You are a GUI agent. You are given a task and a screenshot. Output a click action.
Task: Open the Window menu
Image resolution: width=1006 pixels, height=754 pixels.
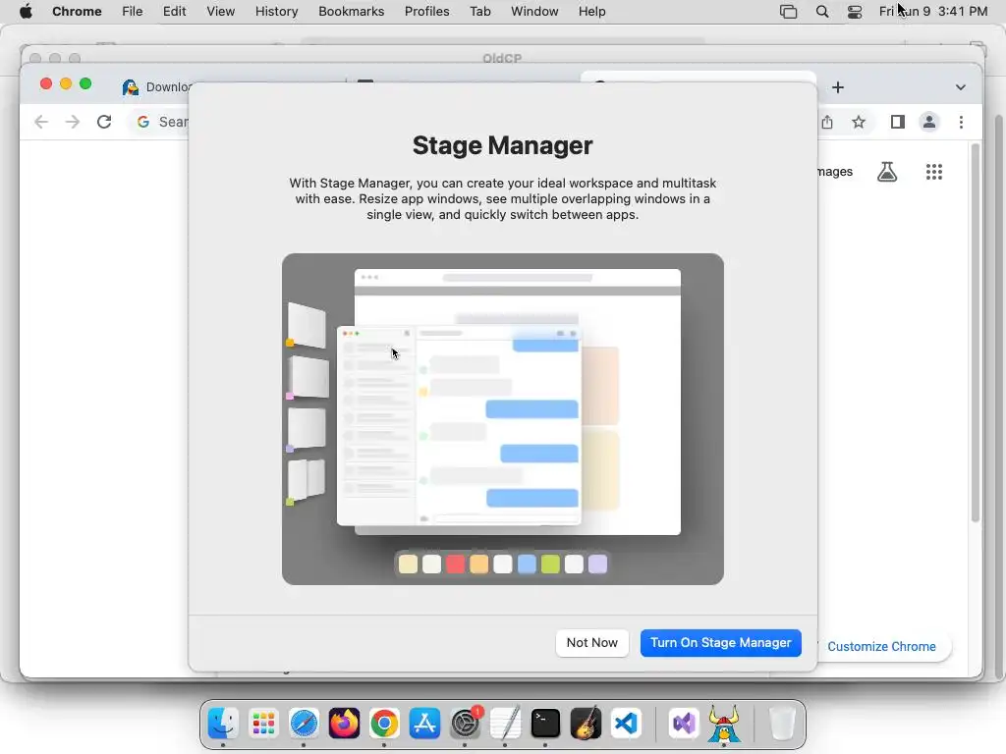[534, 12]
